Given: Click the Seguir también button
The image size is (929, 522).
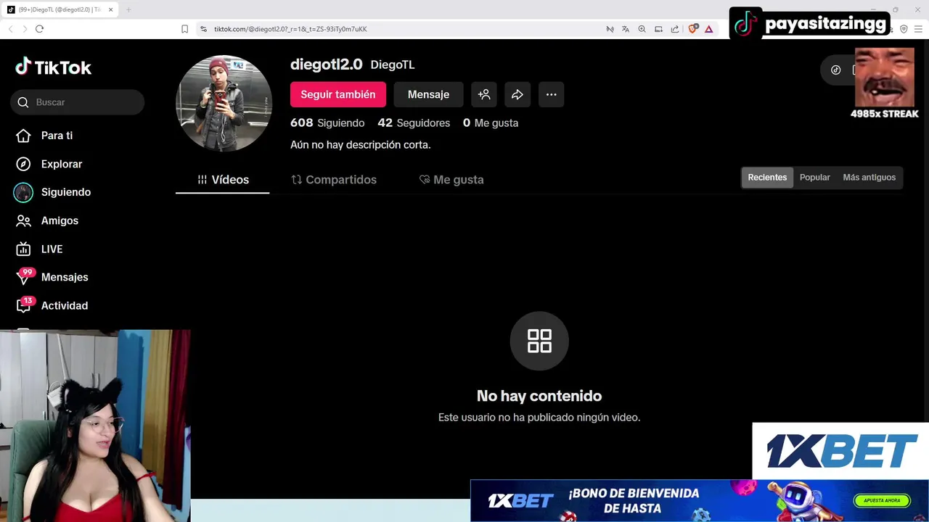Looking at the screenshot, I should pyautogui.click(x=338, y=94).
